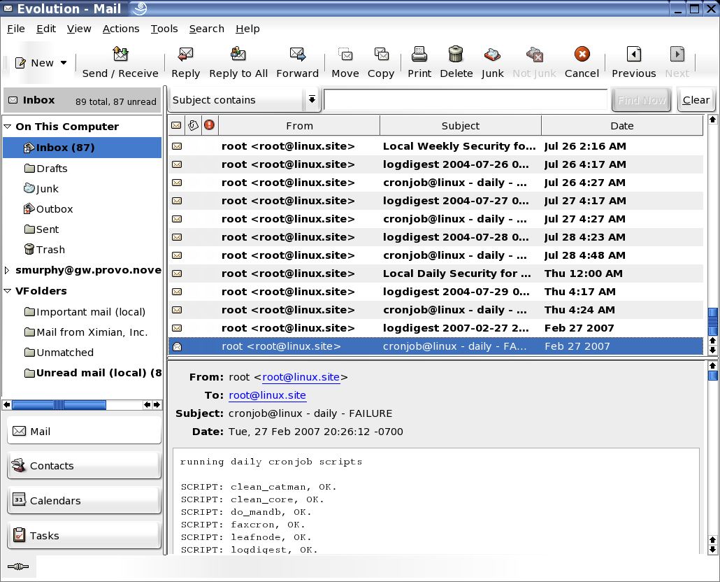Open the Search menu
Image resolution: width=720 pixels, height=582 pixels.
point(206,29)
